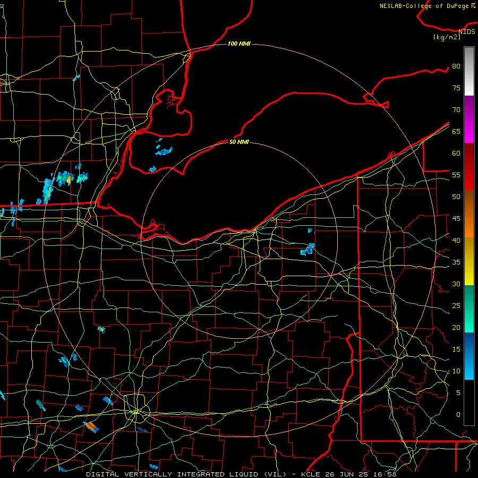The image size is (478, 478).
Task: Click the 70 value on the scale
Action: point(456,110)
